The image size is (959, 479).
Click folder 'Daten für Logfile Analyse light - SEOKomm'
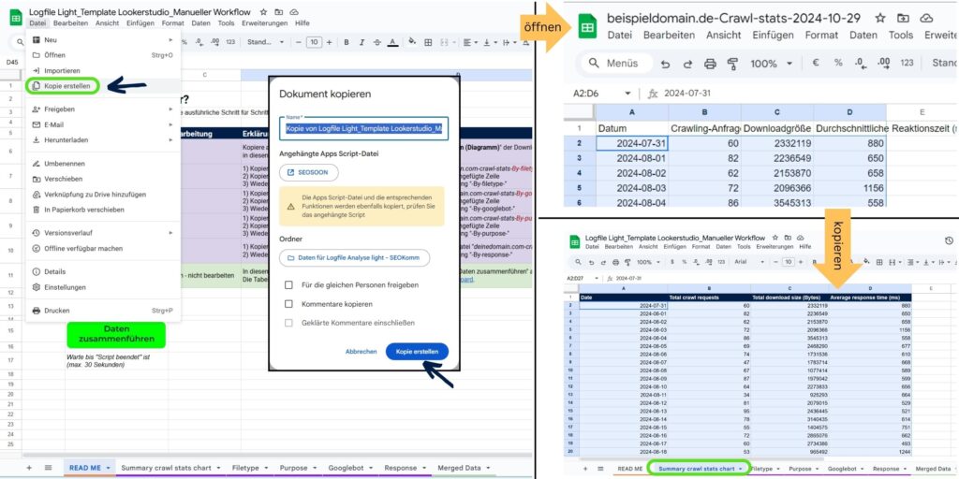pyautogui.click(x=354, y=258)
